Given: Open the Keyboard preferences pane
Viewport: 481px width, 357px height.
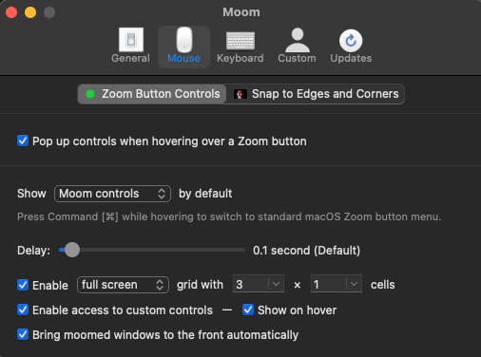Looking at the screenshot, I should (x=240, y=46).
